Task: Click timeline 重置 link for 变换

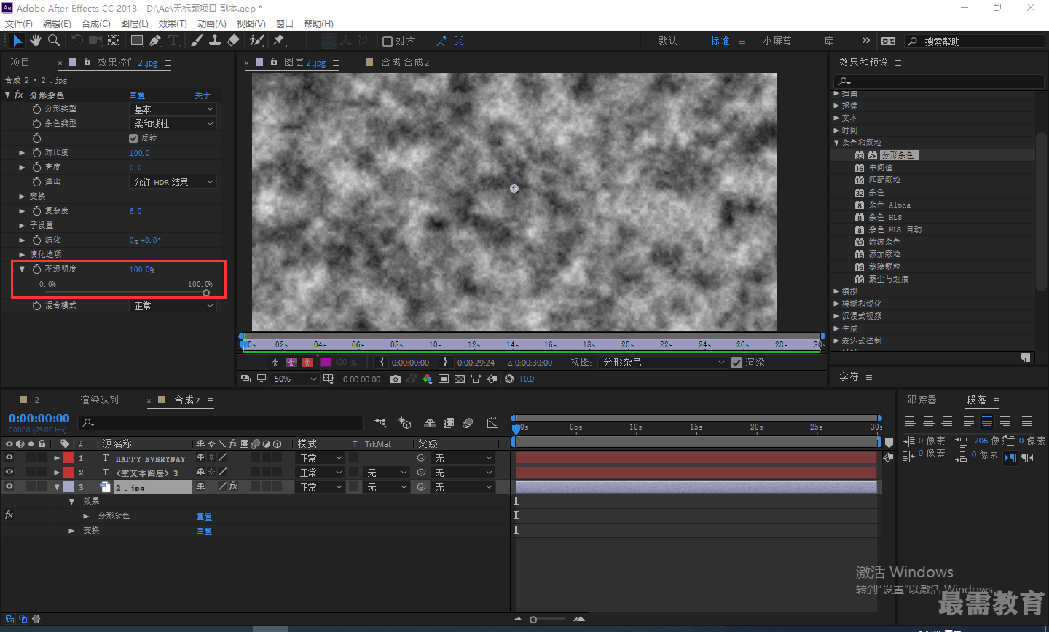Action: click(204, 532)
